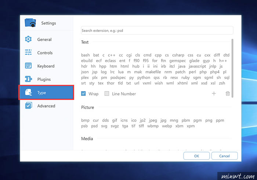Uncheck the Wrap checkbox

click(83, 94)
